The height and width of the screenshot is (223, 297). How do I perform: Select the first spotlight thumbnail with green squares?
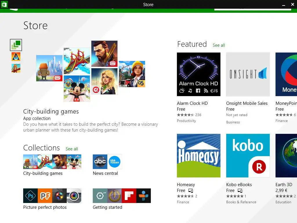[16, 45]
